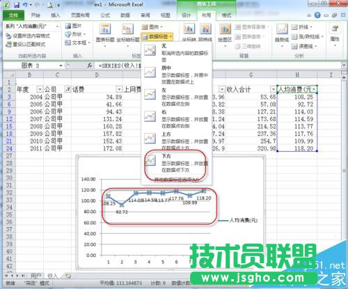This screenshot has width=348, height=289.
Task: Select column G header
Action: pos(251,75)
